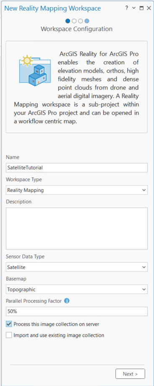Open the Sensor Data Type dropdown
Viewport: 154px width, 386px height.
76,267
